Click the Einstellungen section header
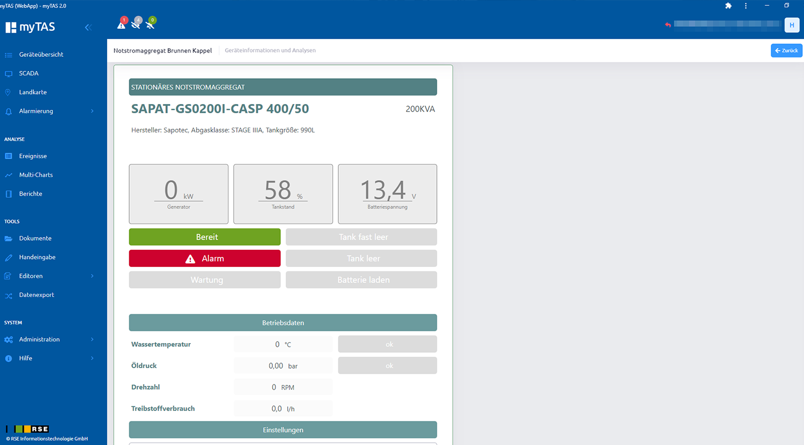Viewport: 804px width, 445px height. click(283, 430)
